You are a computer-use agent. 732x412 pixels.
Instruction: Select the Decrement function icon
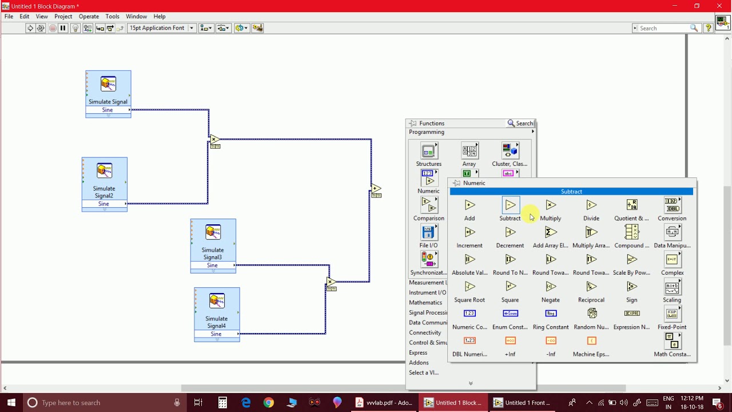coord(510,232)
